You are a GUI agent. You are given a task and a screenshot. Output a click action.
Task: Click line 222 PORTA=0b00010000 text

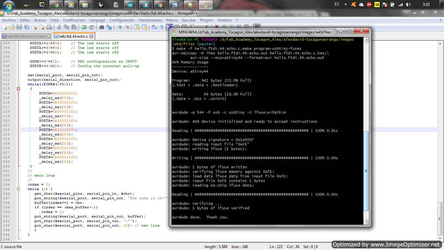click(x=58, y=130)
